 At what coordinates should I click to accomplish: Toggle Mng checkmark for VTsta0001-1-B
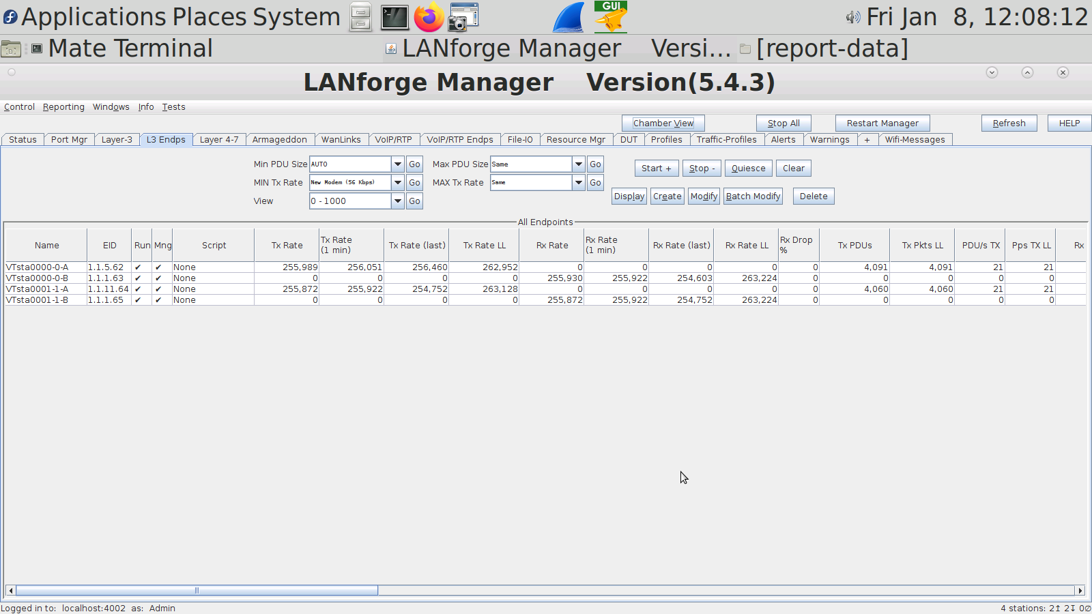click(x=158, y=300)
